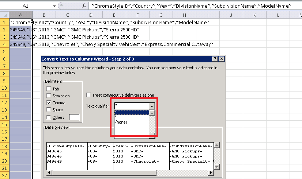Choose {none} as text qualifier

tap(132, 122)
